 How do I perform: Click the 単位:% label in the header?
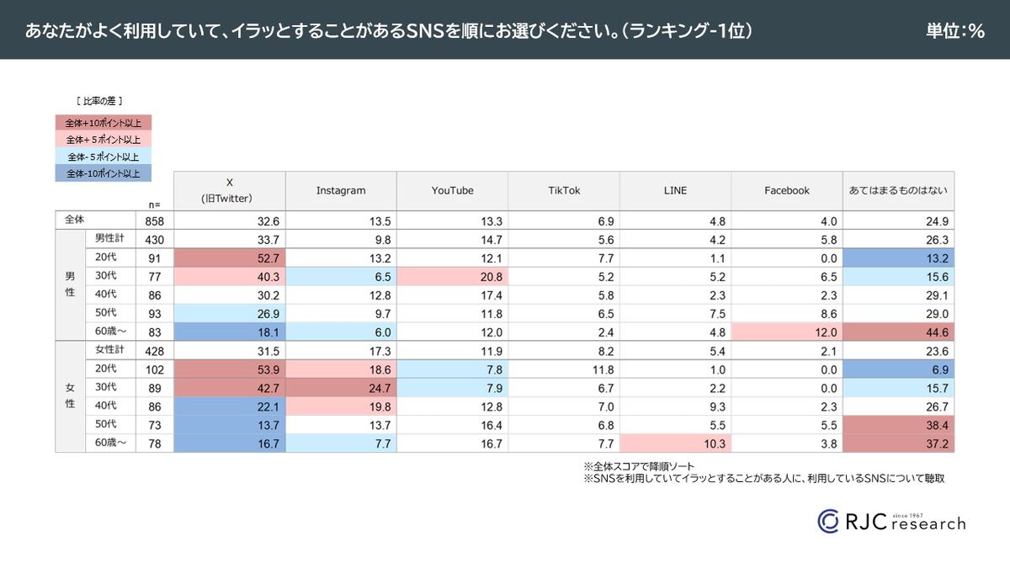click(x=954, y=30)
